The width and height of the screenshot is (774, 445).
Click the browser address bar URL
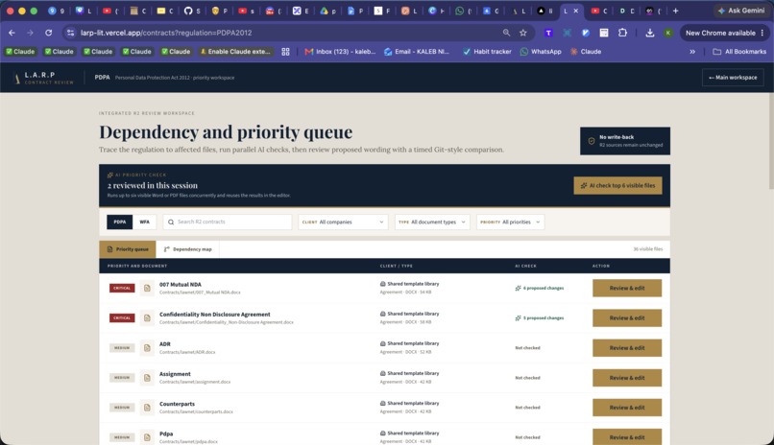(166, 33)
